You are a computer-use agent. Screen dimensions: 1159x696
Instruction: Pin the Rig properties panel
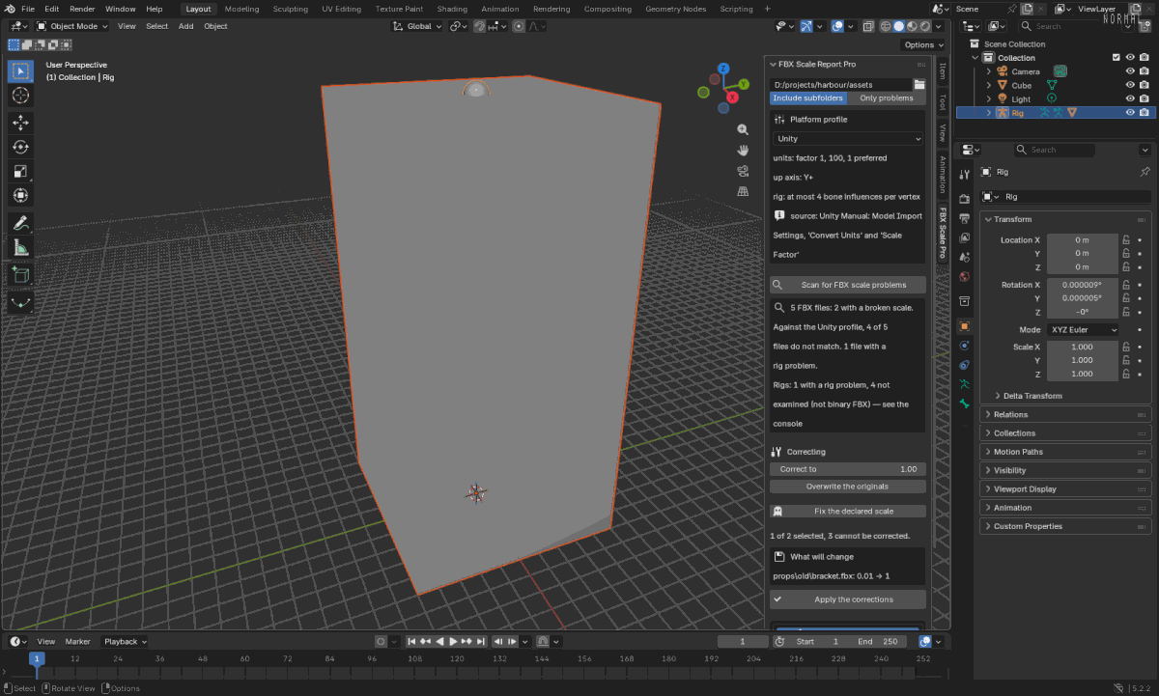(1145, 172)
